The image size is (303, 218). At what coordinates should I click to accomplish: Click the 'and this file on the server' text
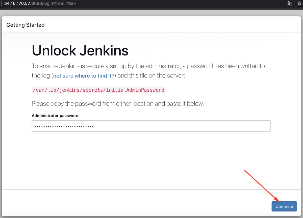[x=151, y=76]
